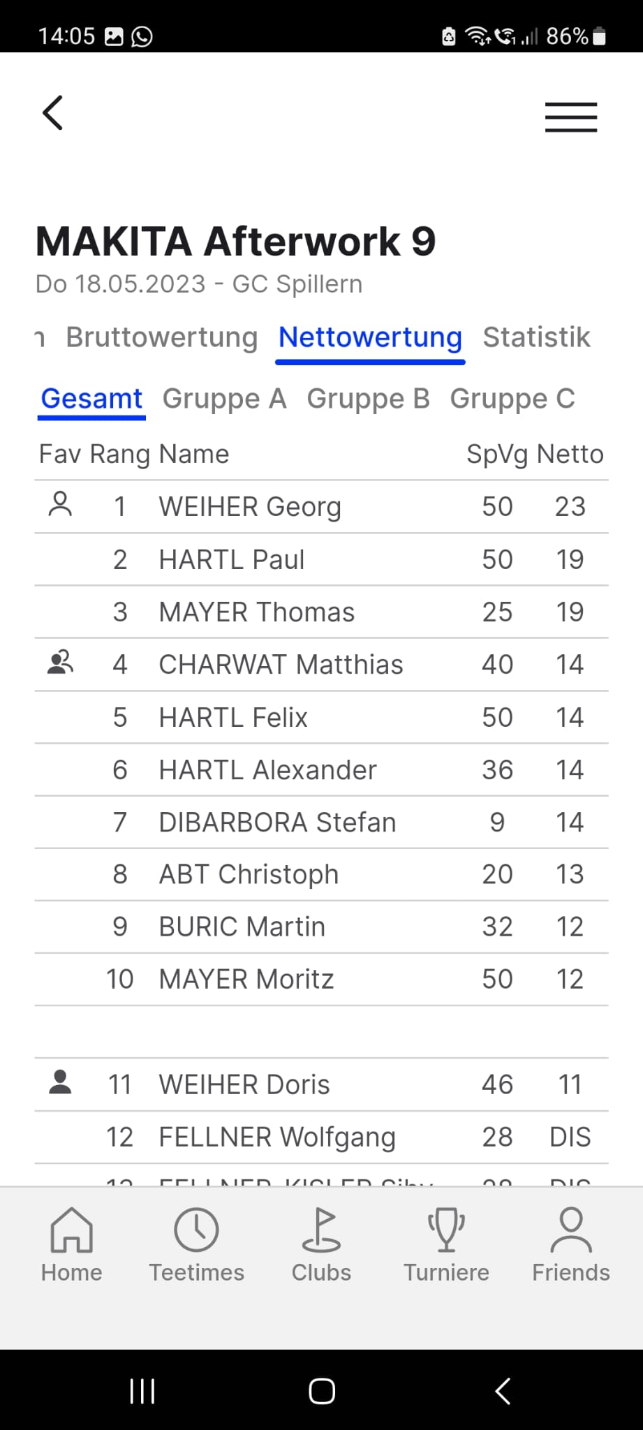The height and width of the screenshot is (1430, 643).
Task: Go to Clubs flag icon
Action: click(321, 1230)
